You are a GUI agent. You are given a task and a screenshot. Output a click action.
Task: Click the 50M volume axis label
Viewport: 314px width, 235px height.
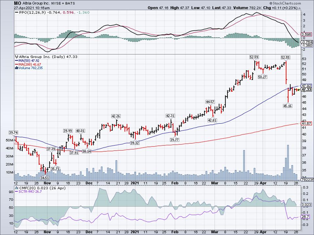pos(10,140)
